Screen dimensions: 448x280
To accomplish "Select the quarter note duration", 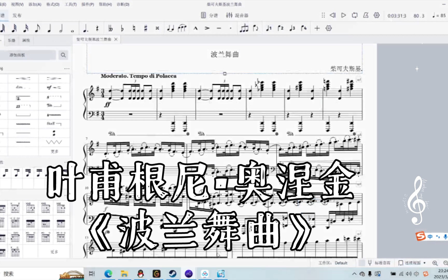I will [49, 28].
